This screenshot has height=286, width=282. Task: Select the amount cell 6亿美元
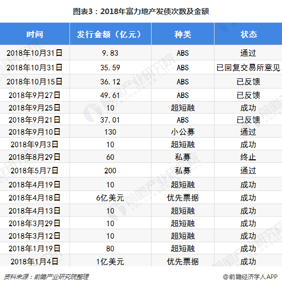110,198
